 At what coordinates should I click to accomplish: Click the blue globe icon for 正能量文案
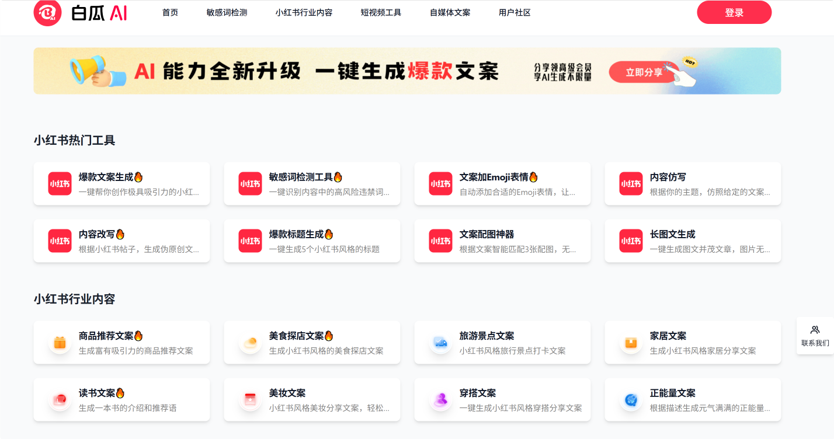point(631,399)
